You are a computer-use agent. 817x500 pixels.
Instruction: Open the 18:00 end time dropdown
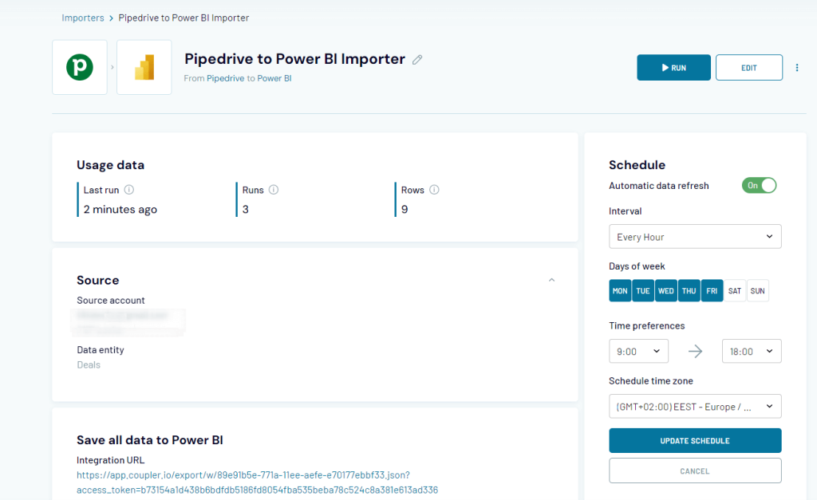751,351
